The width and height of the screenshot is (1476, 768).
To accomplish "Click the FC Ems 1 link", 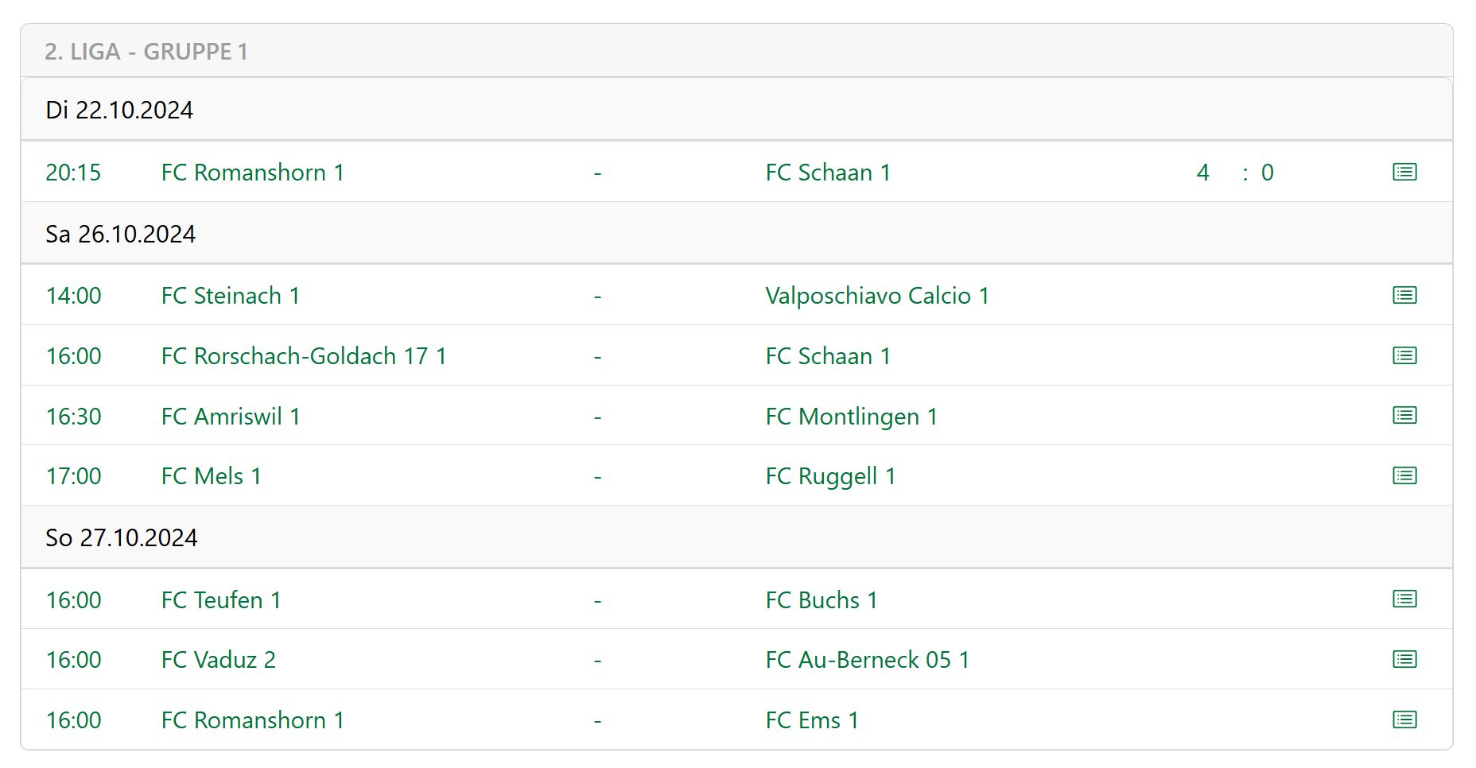I will coord(812,720).
